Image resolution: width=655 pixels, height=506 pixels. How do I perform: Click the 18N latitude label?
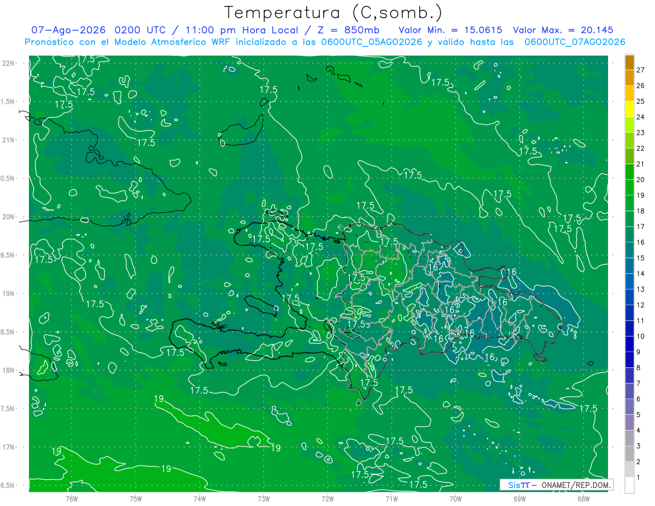[9, 370]
